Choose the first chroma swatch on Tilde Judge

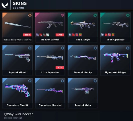tap(70, 35)
